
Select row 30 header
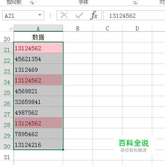[x=7, y=144]
